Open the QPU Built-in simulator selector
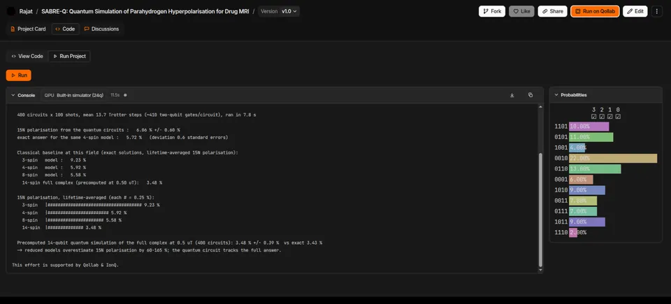Viewport: 671px width, 304px height. [73, 95]
